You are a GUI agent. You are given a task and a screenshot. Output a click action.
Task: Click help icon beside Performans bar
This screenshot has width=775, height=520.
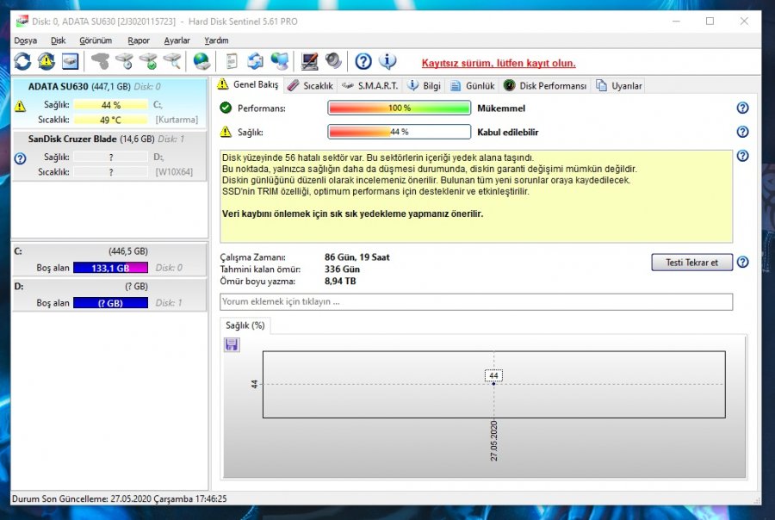[x=742, y=108]
